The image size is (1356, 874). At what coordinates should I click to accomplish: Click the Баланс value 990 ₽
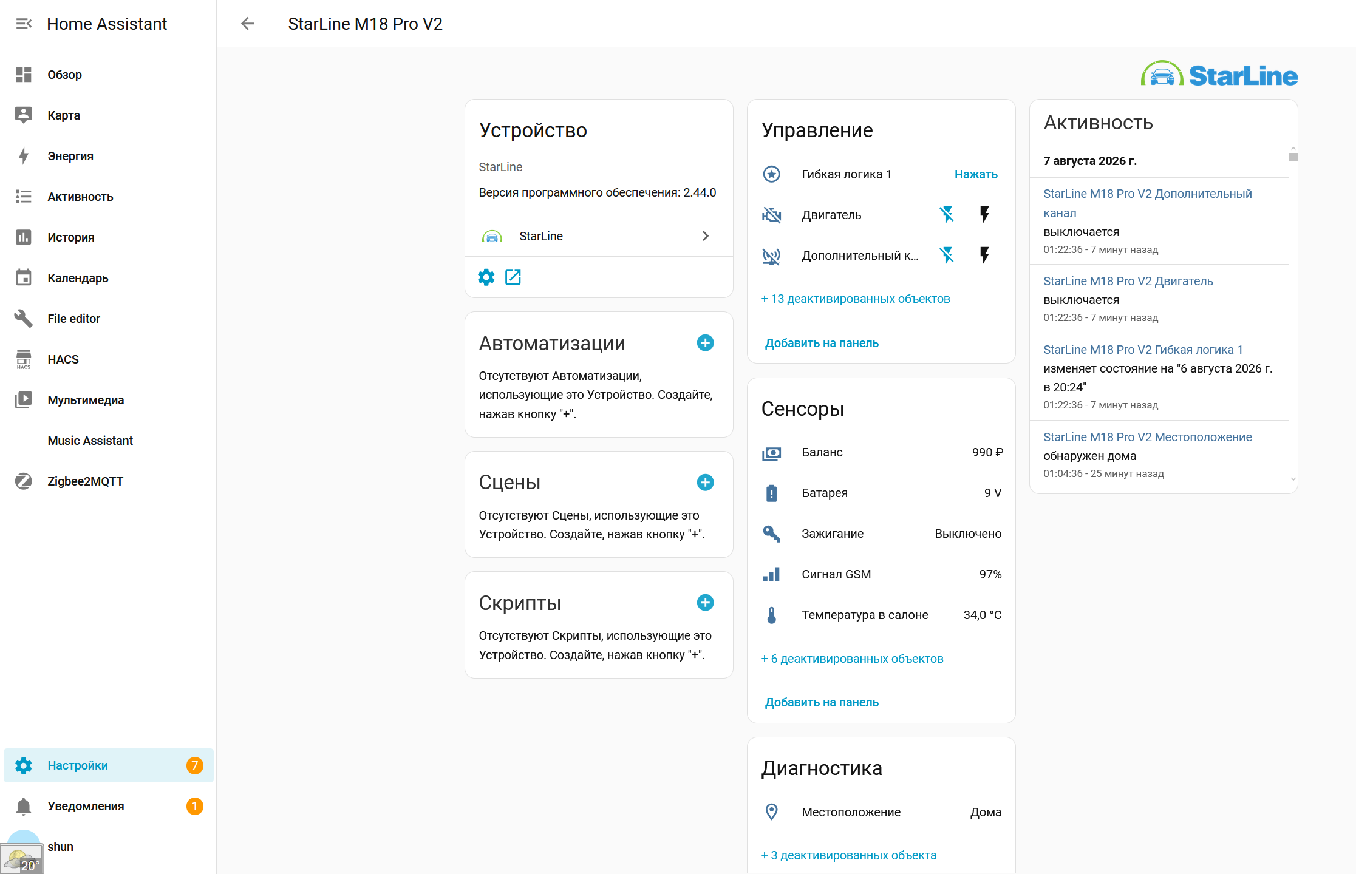(987, 452)
